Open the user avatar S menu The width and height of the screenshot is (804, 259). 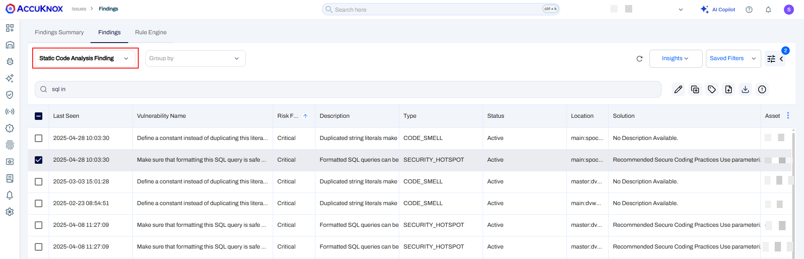point(789,10)
